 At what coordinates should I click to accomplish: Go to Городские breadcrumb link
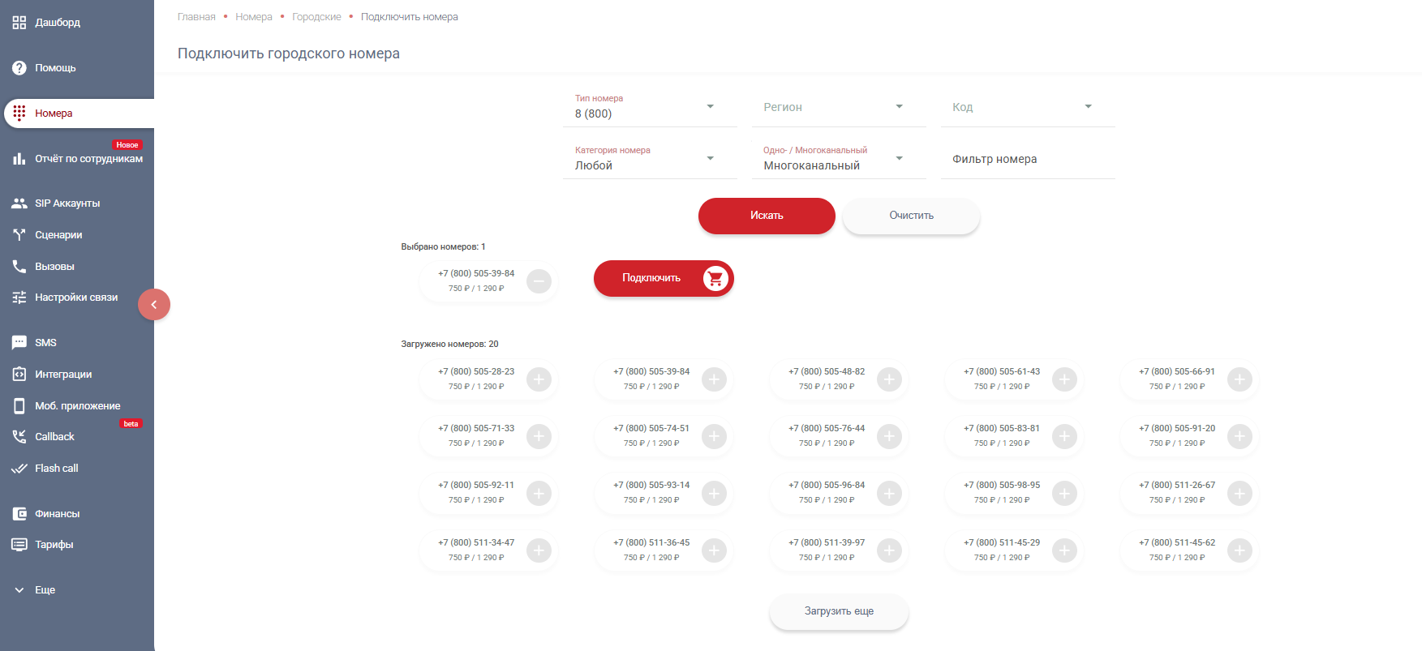[316, 17]
